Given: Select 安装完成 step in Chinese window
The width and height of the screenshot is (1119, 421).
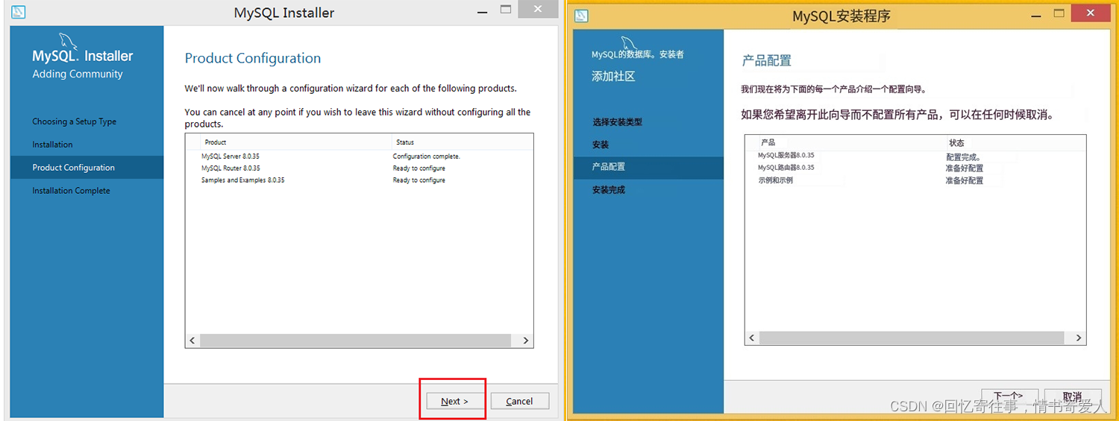Looking at the screenshot, I should point(609,190).
